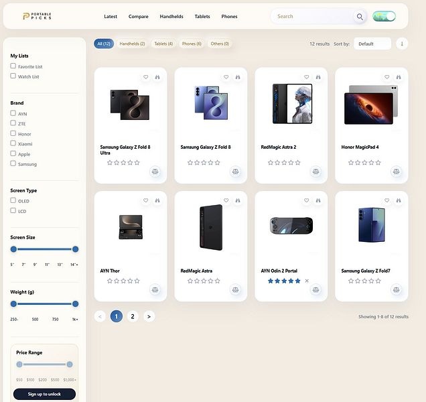Enable the Honor brand checkbox
This screenshot has width=426, height=402.
(13, 133)
